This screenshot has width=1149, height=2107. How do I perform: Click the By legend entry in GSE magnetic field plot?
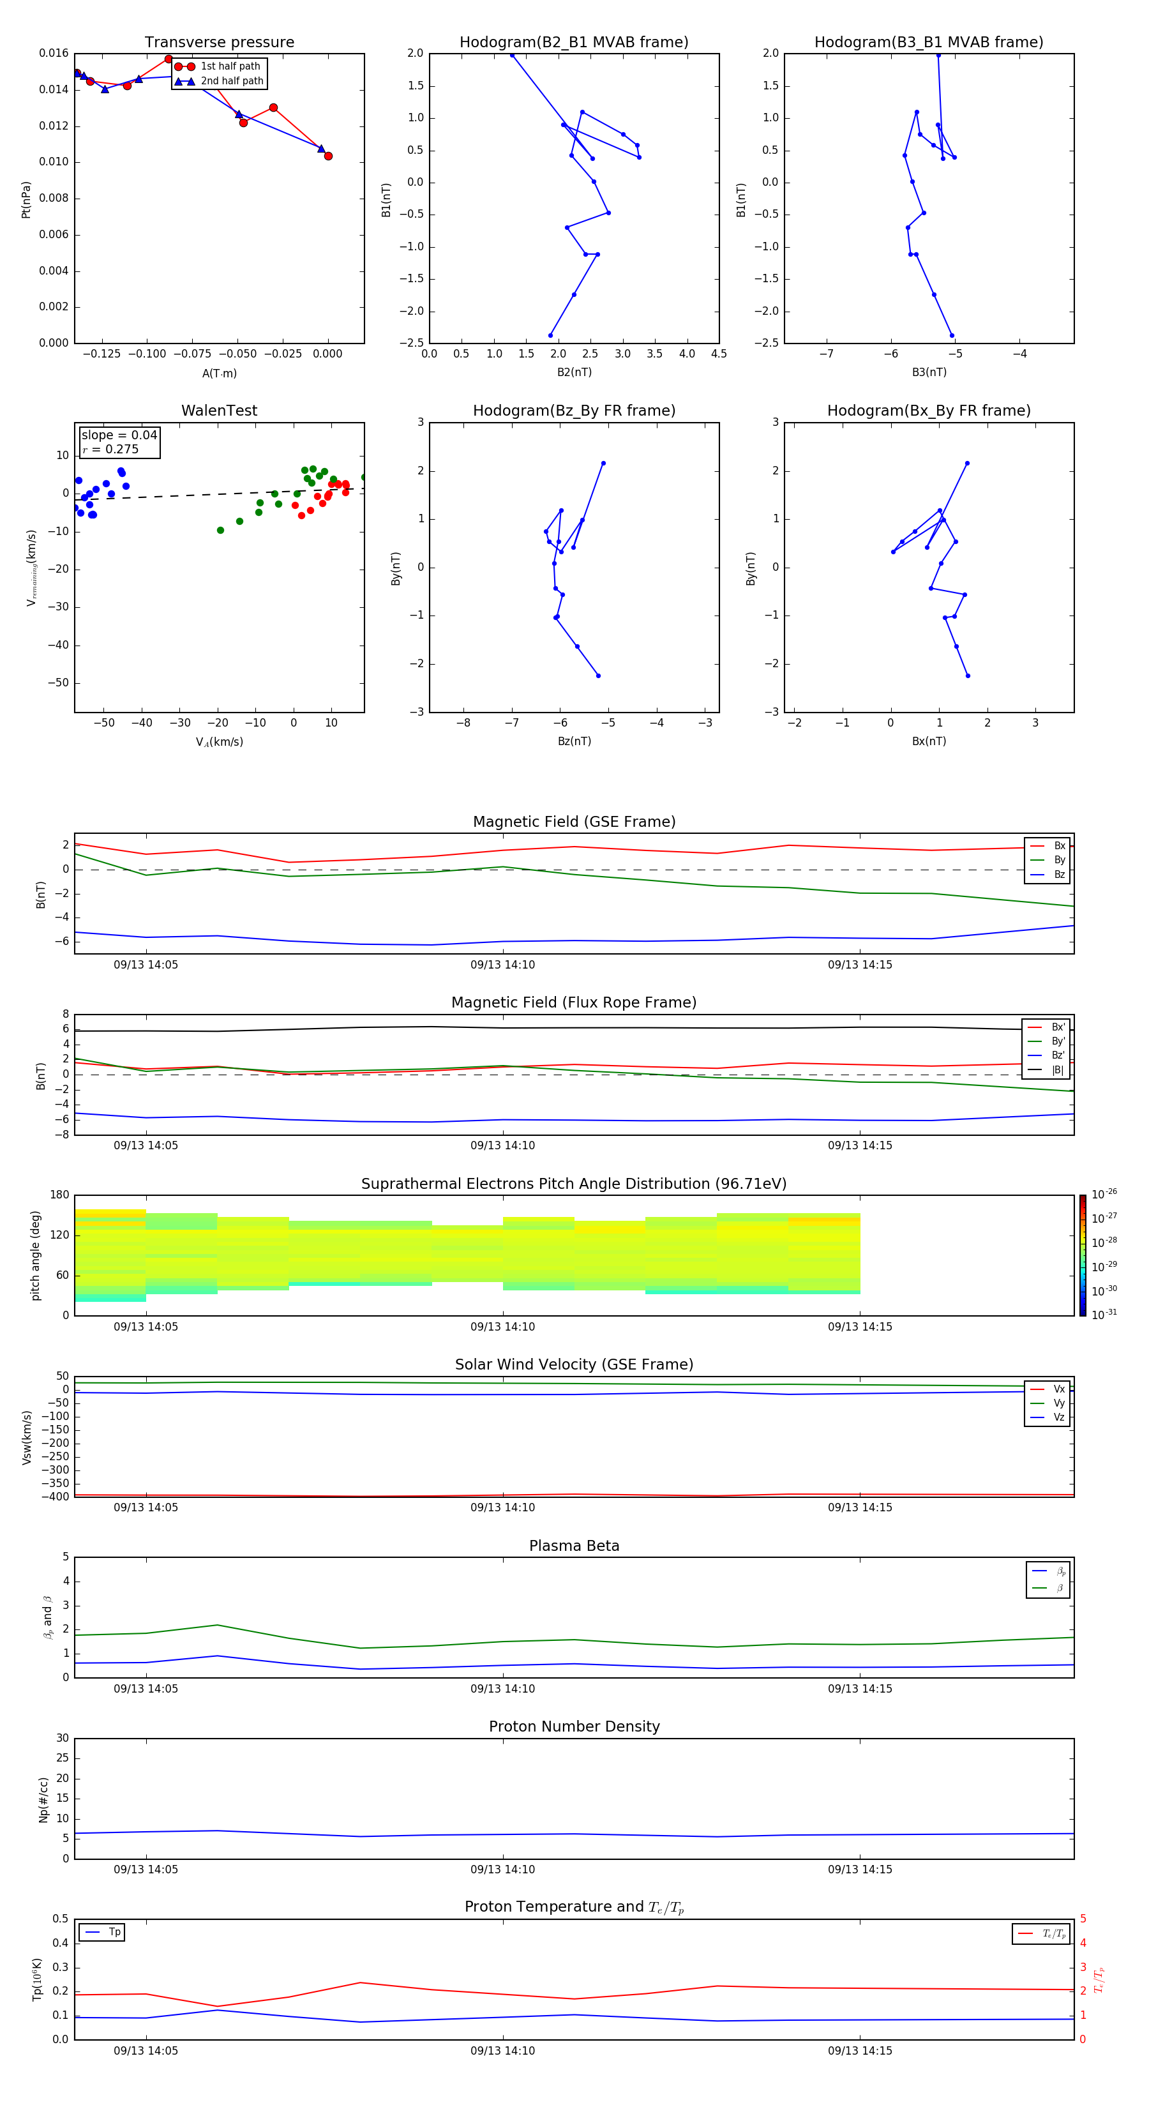(1048, 859)
